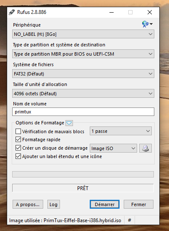Toggle Créer un disque de démarrage
The width and height of the screenshot is (169, 231).
(x=18, y=148)
